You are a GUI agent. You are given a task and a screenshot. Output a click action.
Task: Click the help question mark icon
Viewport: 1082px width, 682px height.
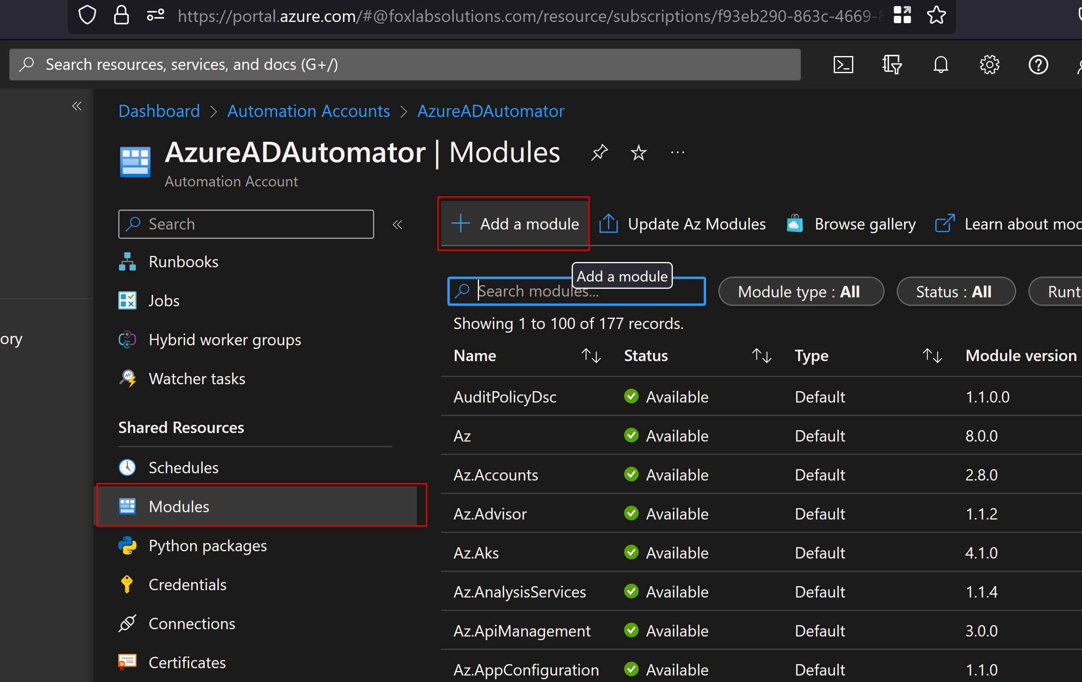(x=1038, y=65)
